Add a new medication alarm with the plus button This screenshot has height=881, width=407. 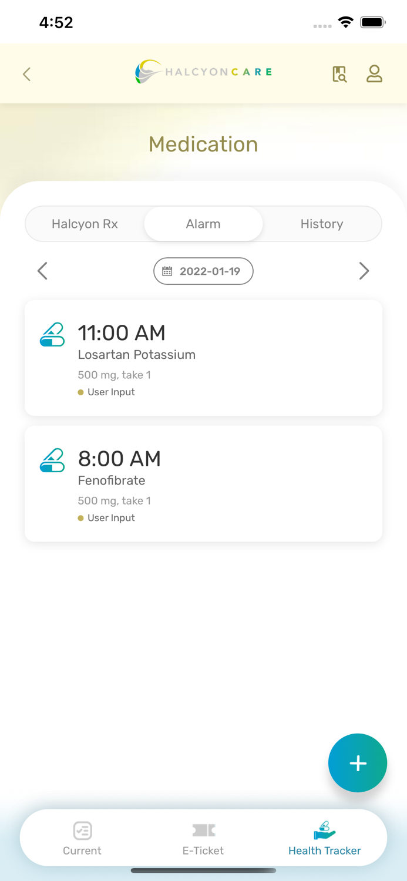click(x=358, y=762)
